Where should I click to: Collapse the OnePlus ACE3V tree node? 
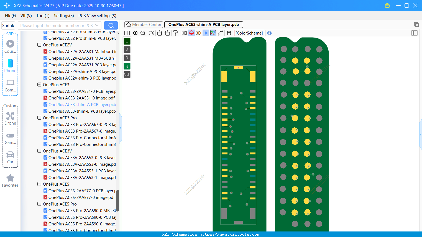click(x=39, y=151)
